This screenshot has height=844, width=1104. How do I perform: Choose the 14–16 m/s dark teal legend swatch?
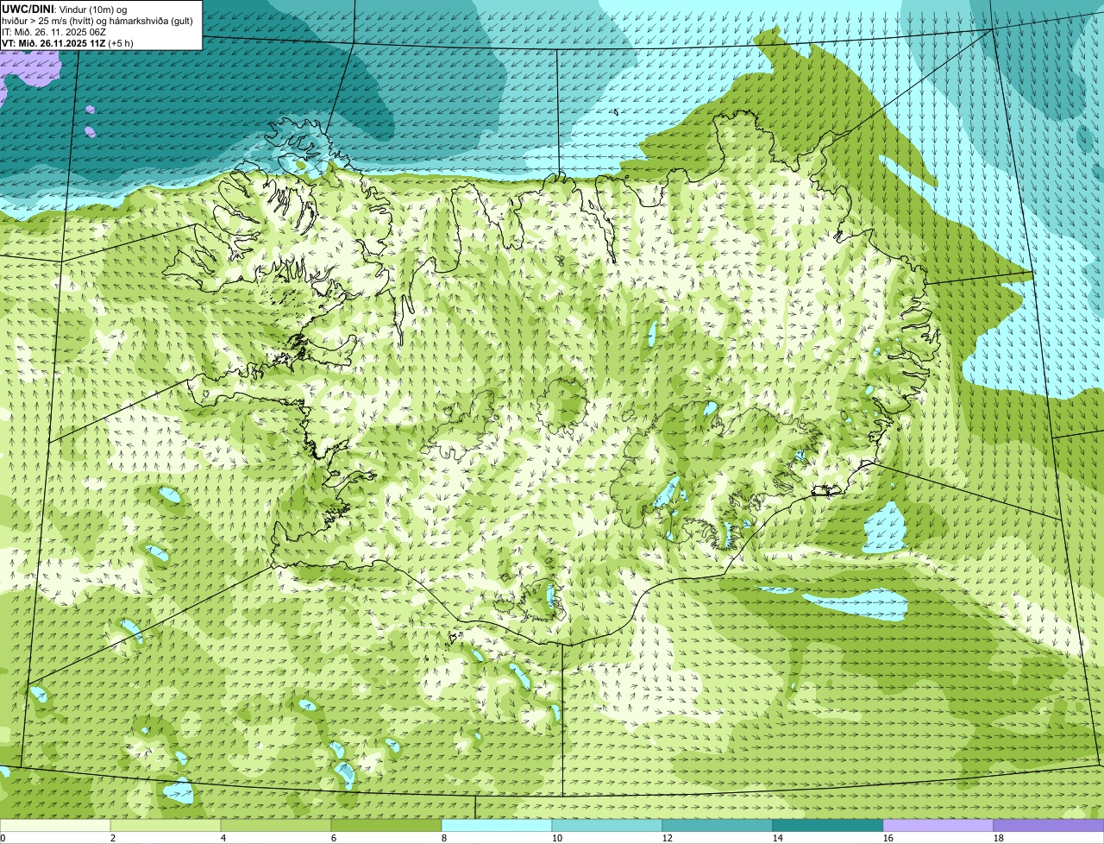coord(828,826)
